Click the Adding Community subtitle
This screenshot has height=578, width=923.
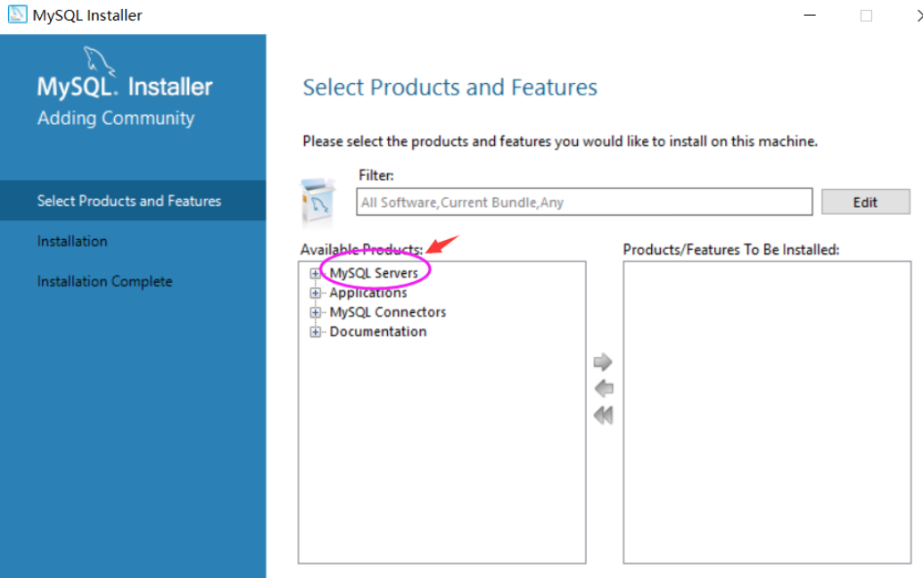coord(116,119)
